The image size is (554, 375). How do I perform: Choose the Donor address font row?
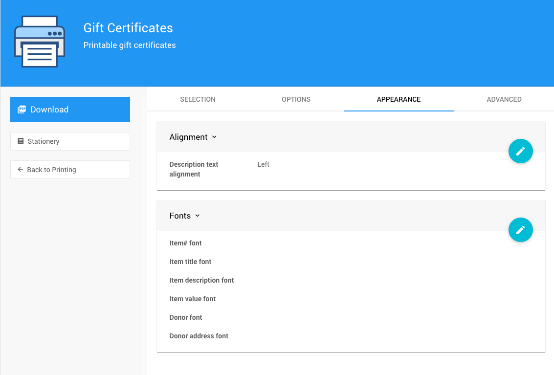click(x=199, y=336)
